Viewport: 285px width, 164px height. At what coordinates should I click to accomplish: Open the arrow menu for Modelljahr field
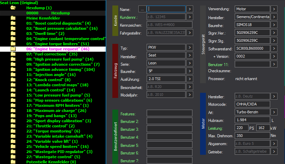point(189,94)
